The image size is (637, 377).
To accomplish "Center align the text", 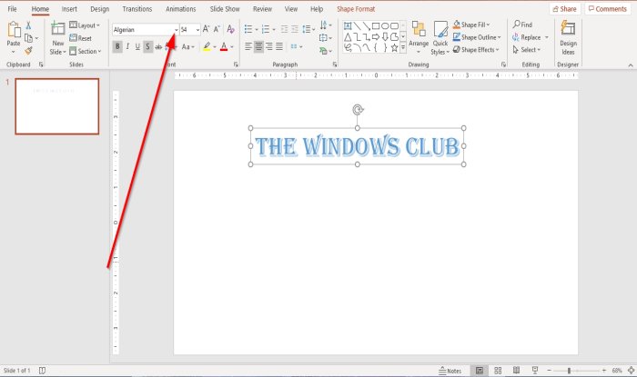I will [x=258, y=47].
